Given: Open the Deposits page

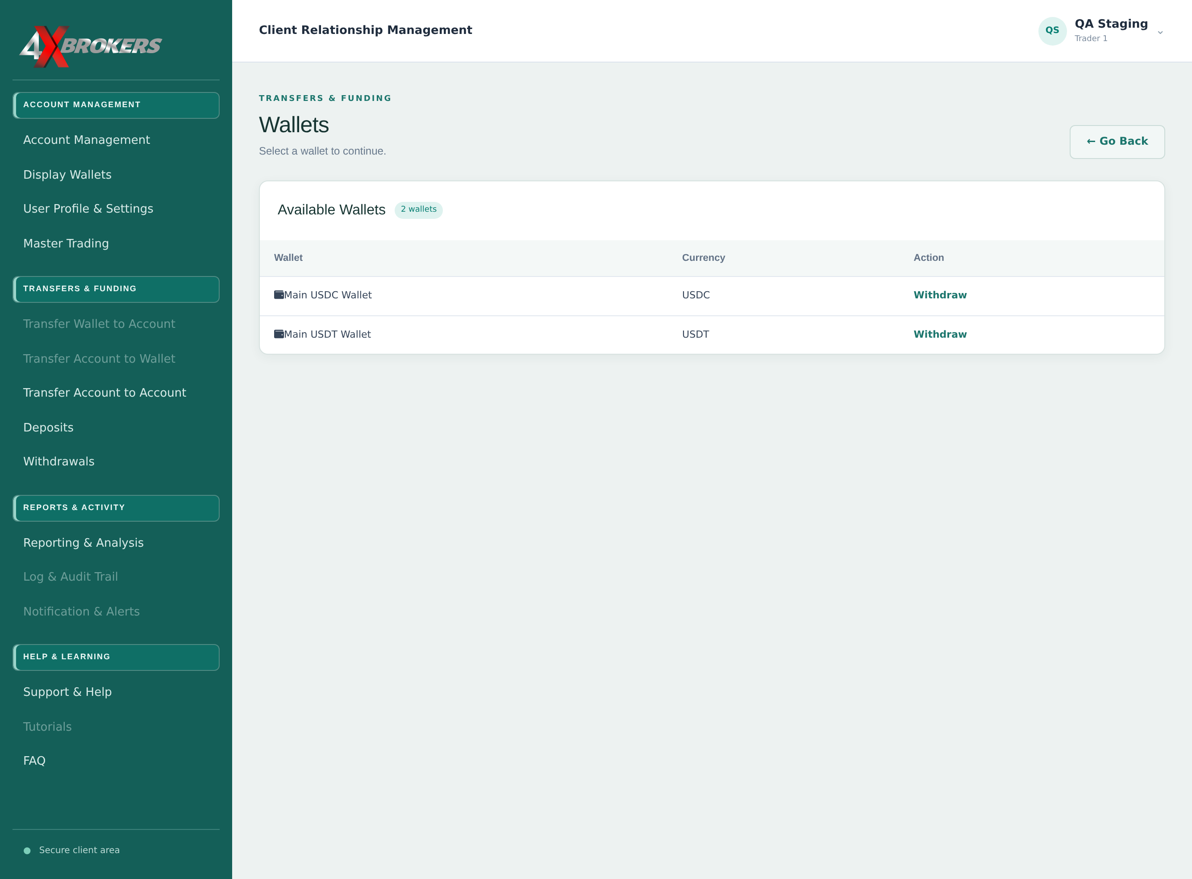Looking at the screenshot, I should (x=48, y=427).
